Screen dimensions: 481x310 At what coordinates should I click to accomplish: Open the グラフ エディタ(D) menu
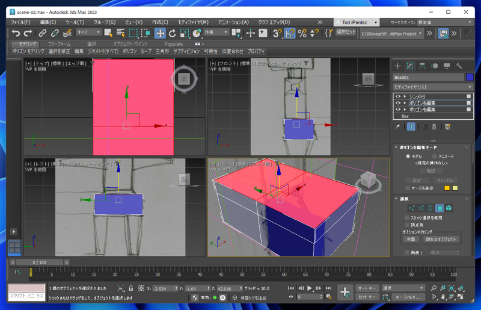274,22
